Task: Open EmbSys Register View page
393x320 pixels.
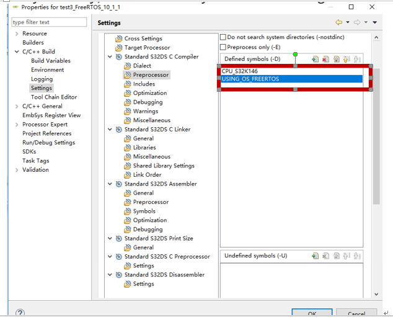Action: (51, 115)
